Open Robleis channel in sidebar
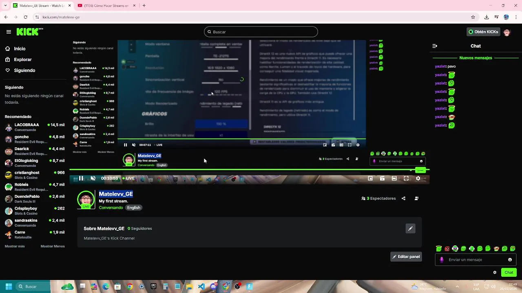The height and width of the screenshot is (293, 522). pos(35,187)
